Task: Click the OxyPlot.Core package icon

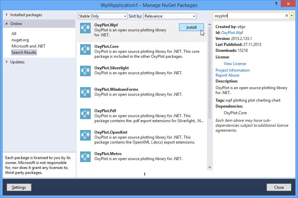Action: click(x=85, y=49)
